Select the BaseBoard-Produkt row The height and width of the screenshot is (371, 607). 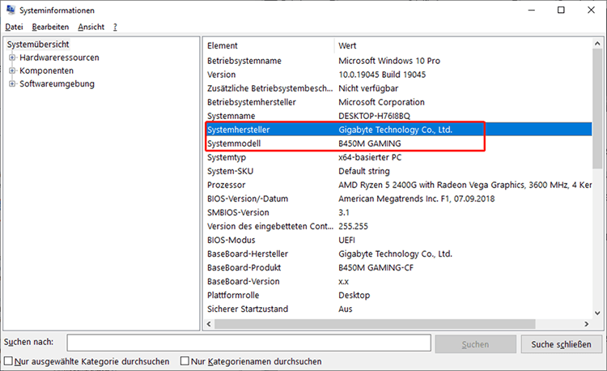[x=398, y=267]
